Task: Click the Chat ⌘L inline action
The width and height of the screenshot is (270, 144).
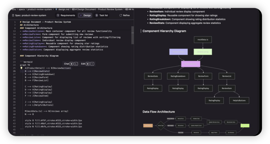Action: click(71, 64)
